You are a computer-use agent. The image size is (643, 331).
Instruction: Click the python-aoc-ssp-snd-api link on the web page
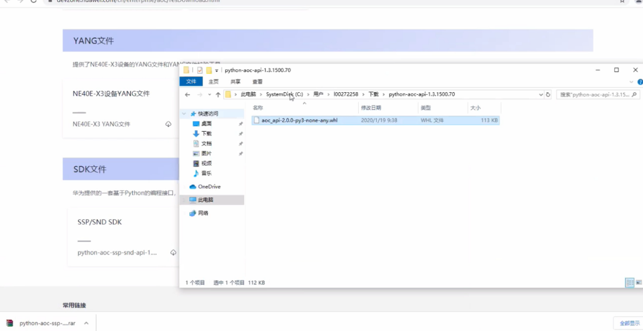click(117, 252)
